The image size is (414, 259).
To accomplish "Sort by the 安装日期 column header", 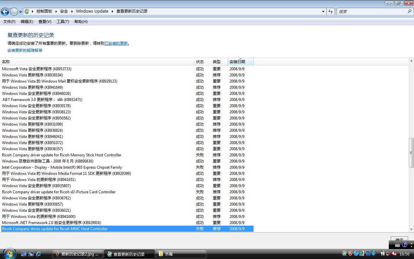I will tap(241, 62).
